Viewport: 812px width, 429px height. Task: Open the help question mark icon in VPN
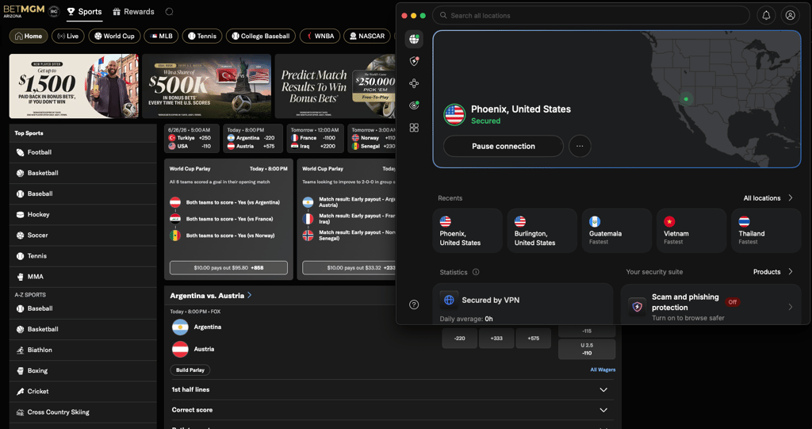pyautogui.click(x=414, y=305)
